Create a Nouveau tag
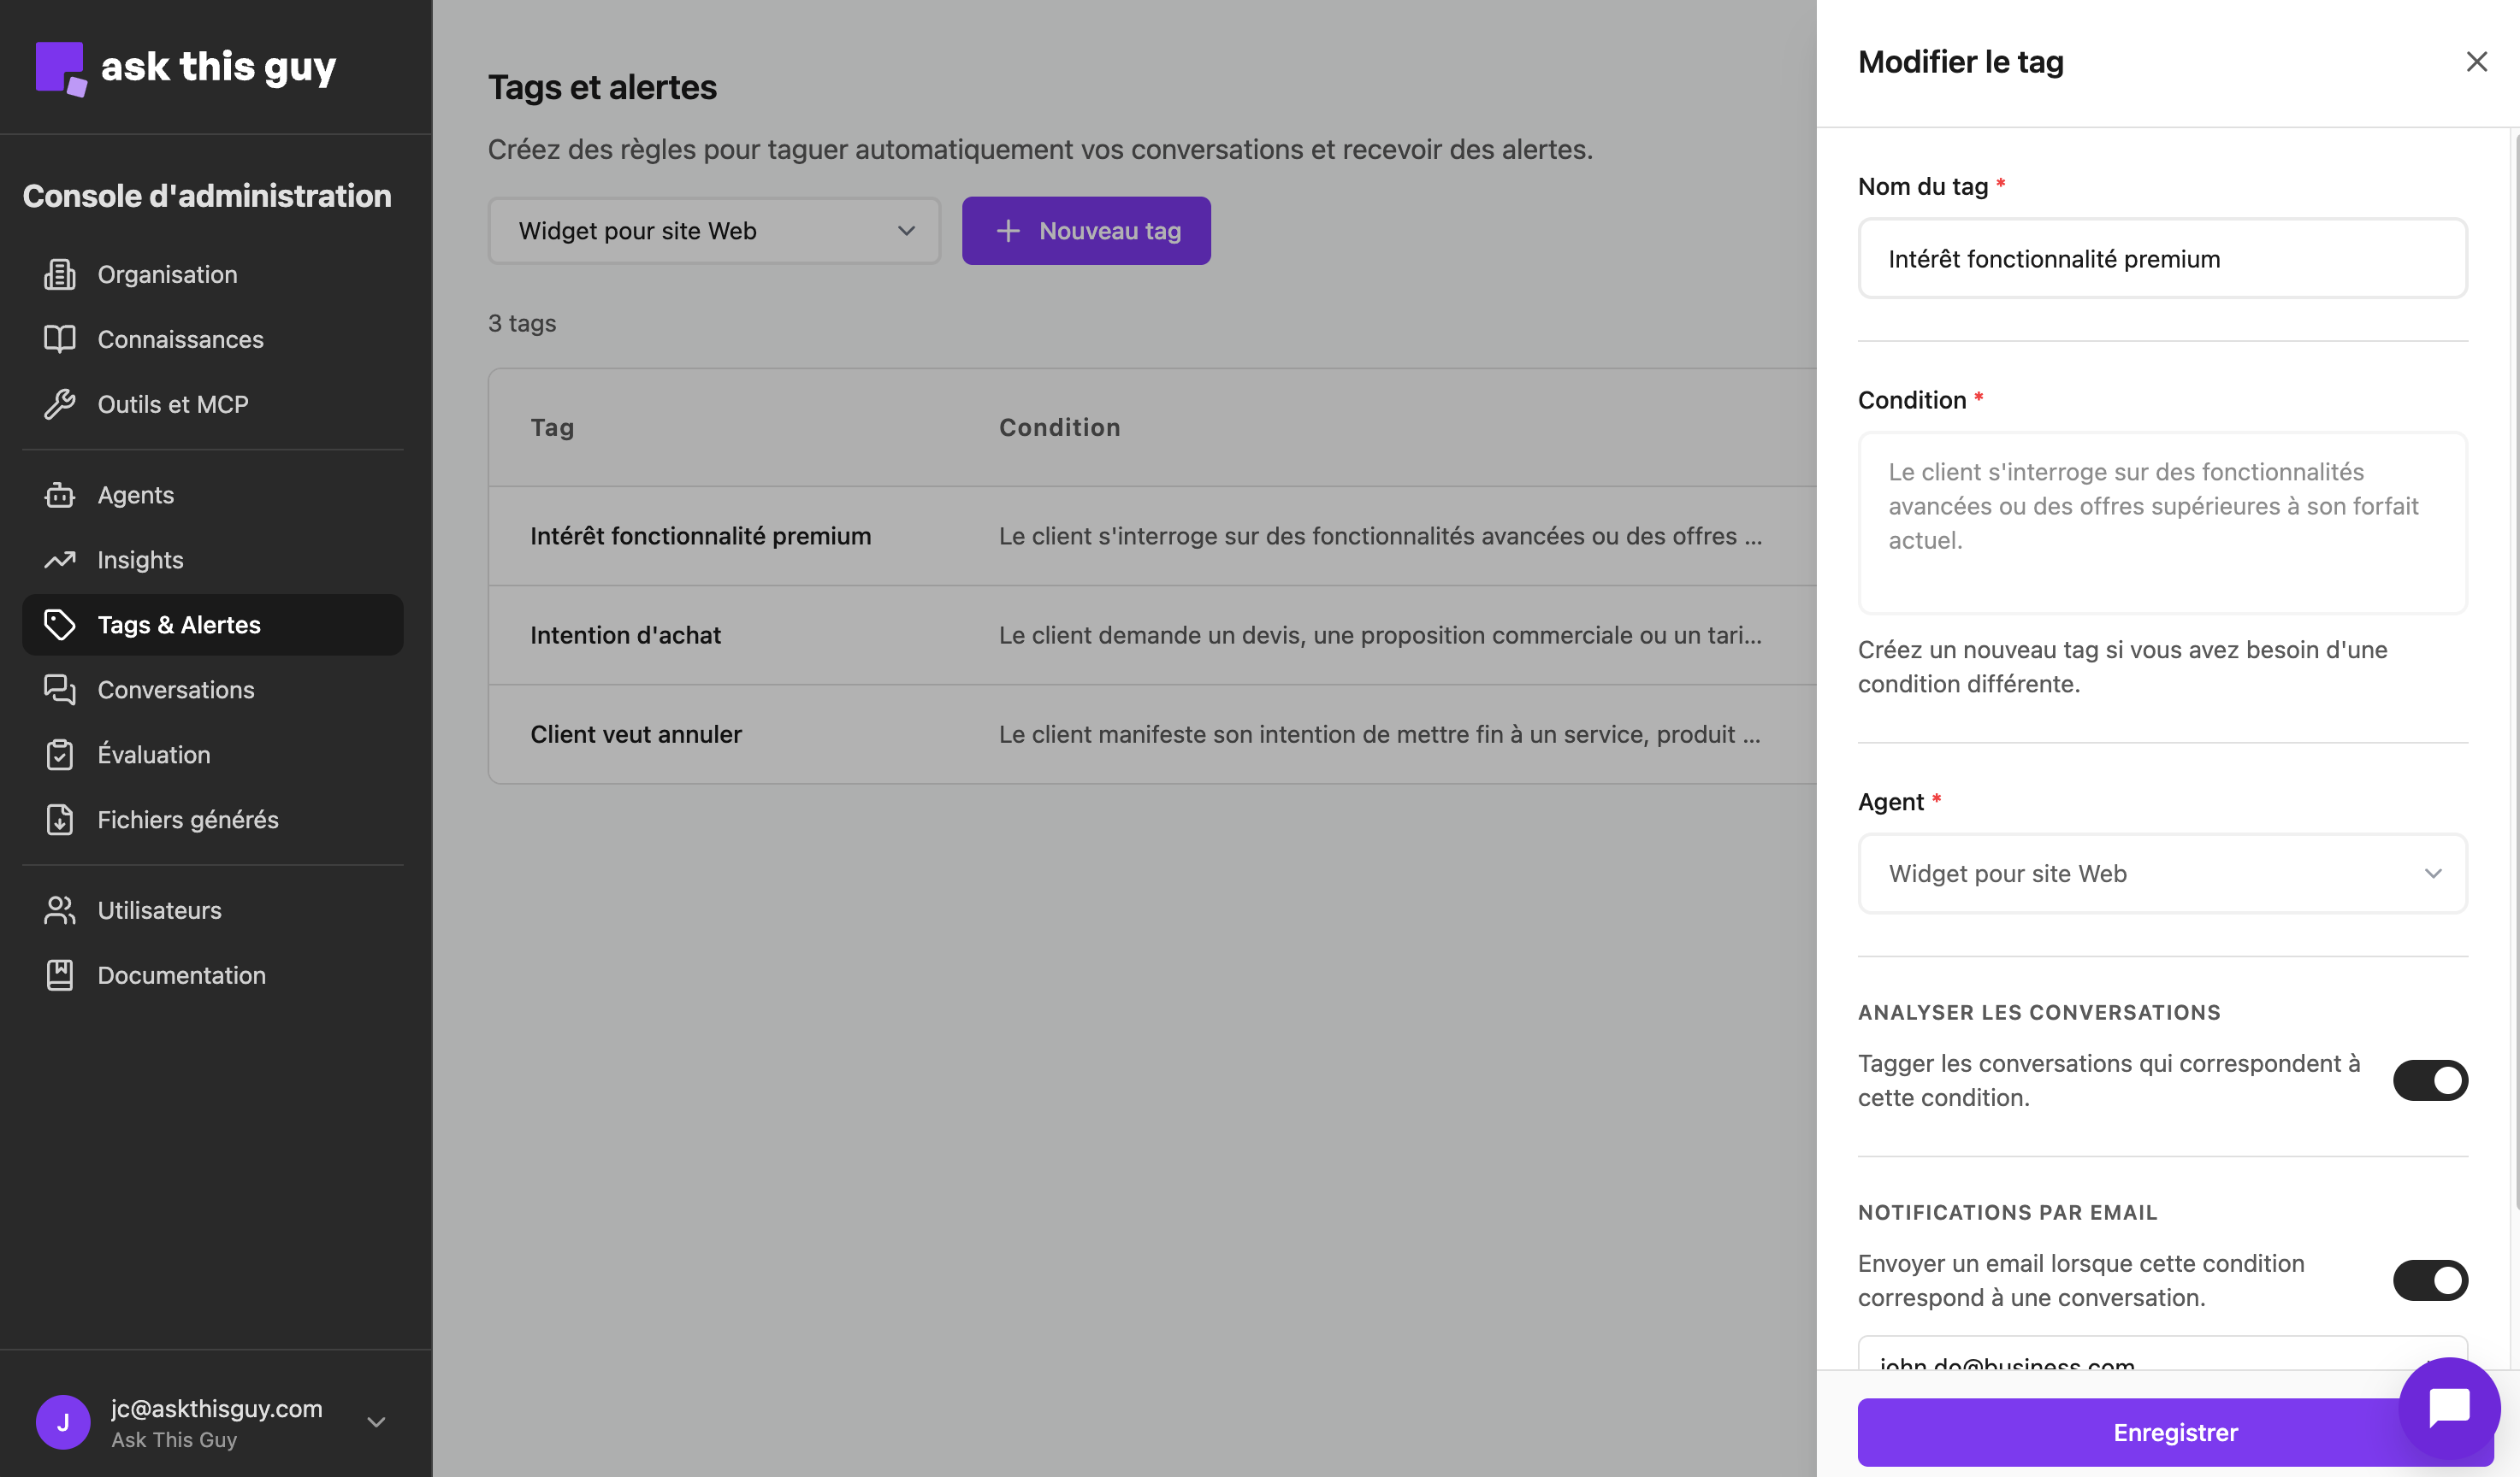The width and height of the screenshot is (2520, 1477). coord(1086,231)
